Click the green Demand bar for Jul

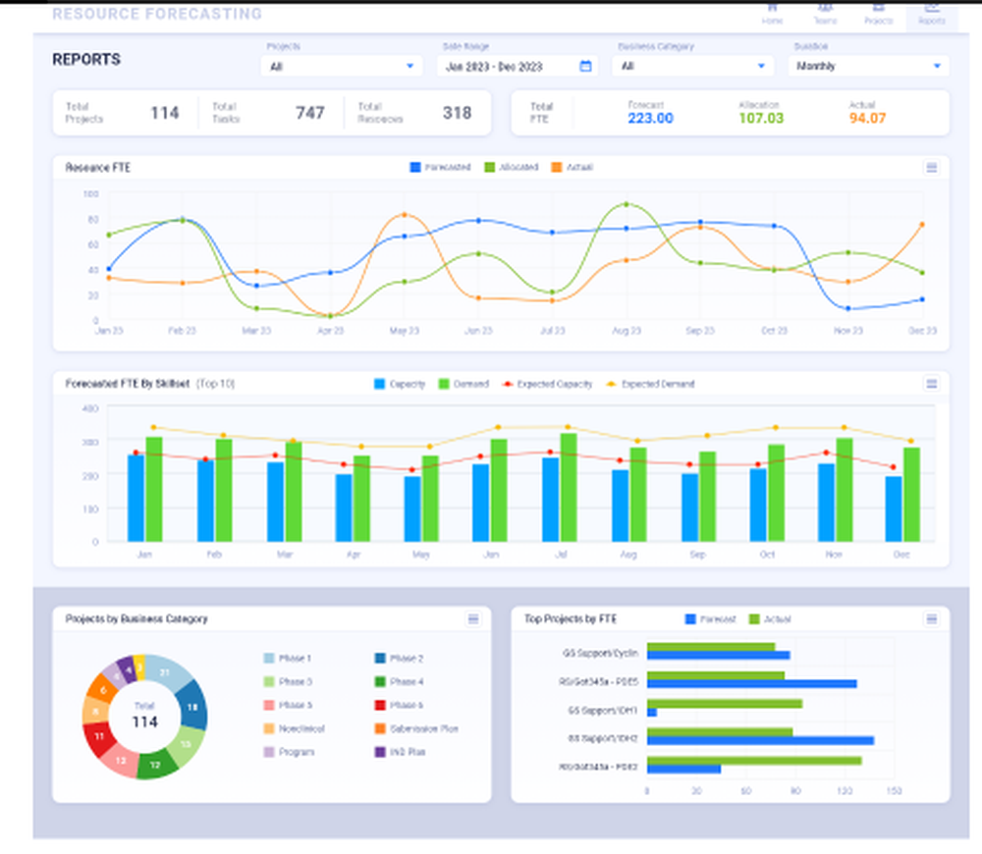pos(569,487)
